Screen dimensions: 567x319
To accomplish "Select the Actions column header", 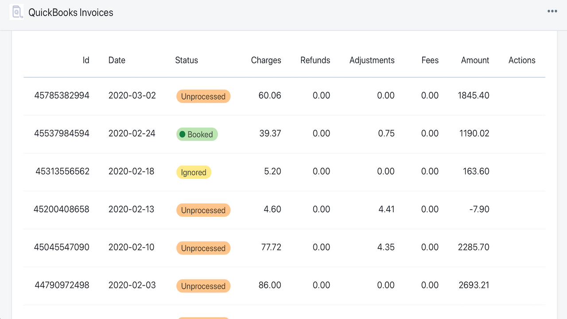I will coord(521,60).
